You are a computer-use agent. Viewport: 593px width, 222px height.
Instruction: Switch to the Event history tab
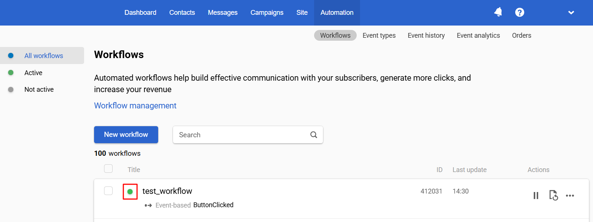[x=426, y=36]
